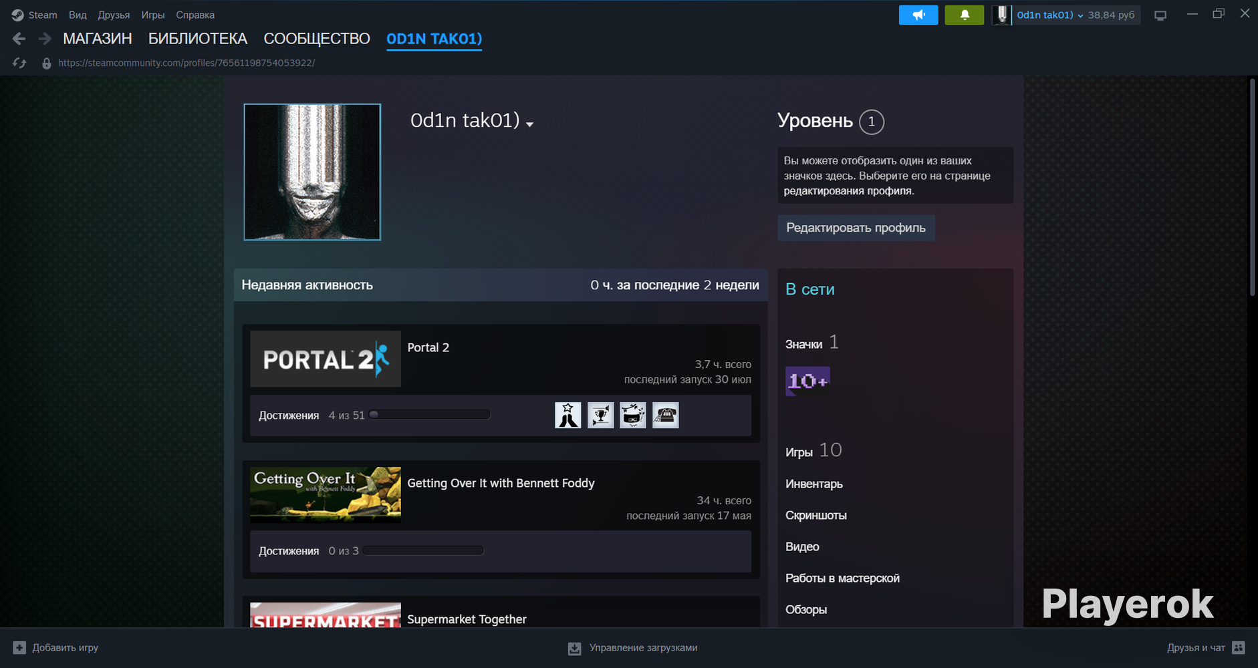Click Достижения label under Portal 2
This screenshot has width=1258, height=668.
tap(289, 415)
